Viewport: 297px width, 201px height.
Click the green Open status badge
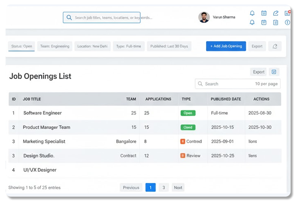pyautogui.click(x=188, y=113)
